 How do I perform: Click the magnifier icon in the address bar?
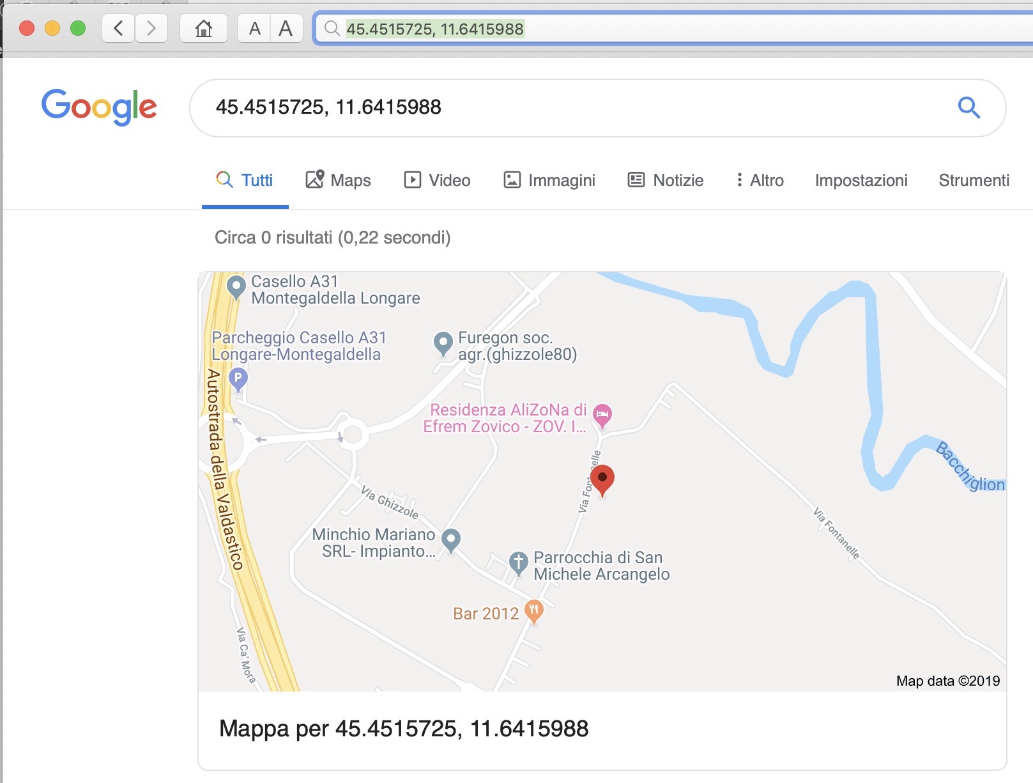pos(332,28)
